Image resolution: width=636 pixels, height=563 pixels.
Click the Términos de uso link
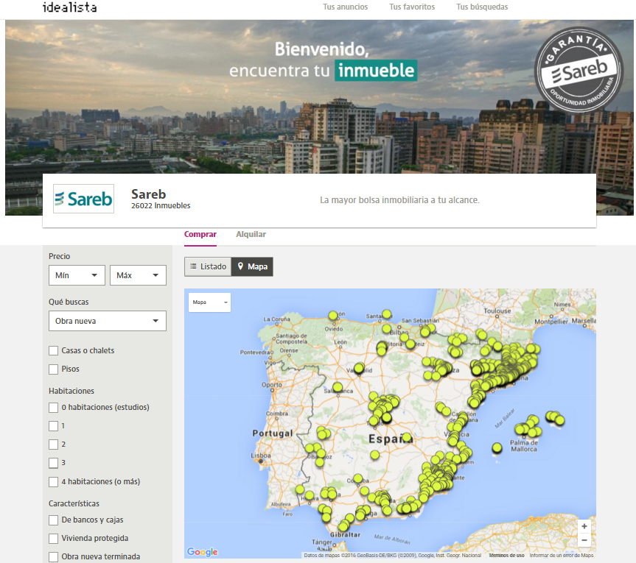point(506,552)
